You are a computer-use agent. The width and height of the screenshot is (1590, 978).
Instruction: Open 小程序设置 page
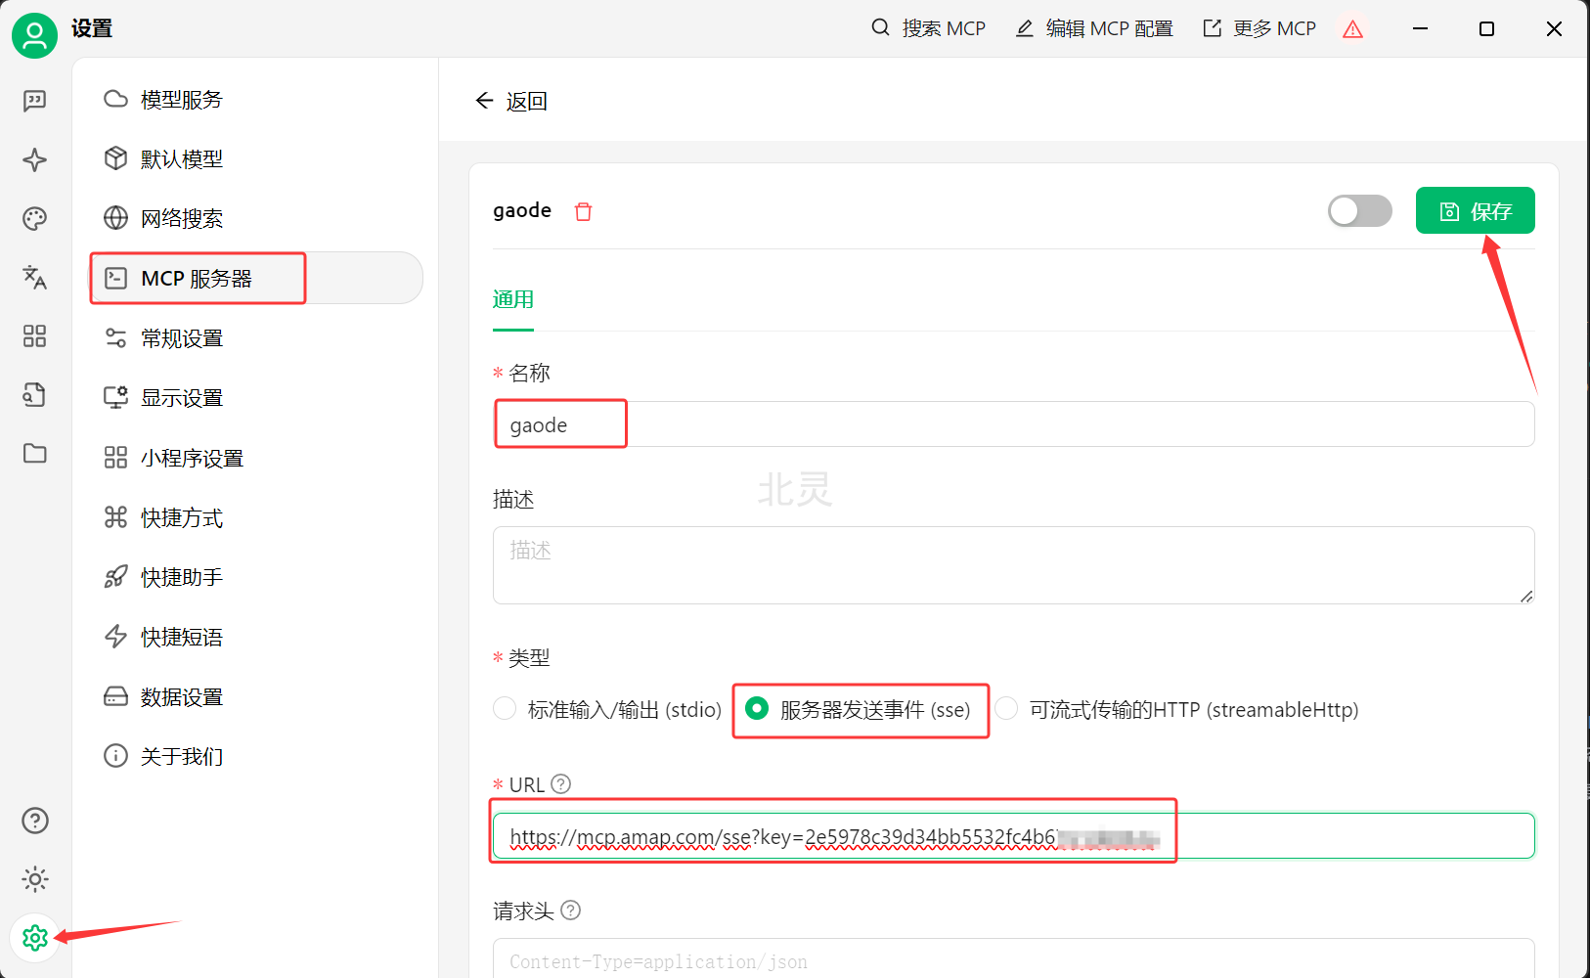256,458
